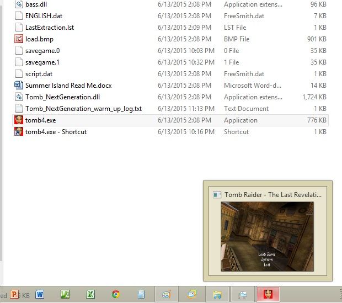342x303 pixels.
Task: Click the Tomb_NextGeneration_warm_up_log.txt notepad icon
Action: click(19, 109)
